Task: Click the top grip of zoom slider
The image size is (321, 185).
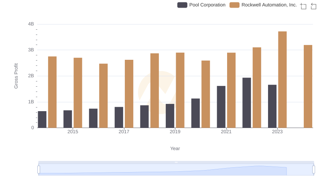Action: click(x=176, y=162)
